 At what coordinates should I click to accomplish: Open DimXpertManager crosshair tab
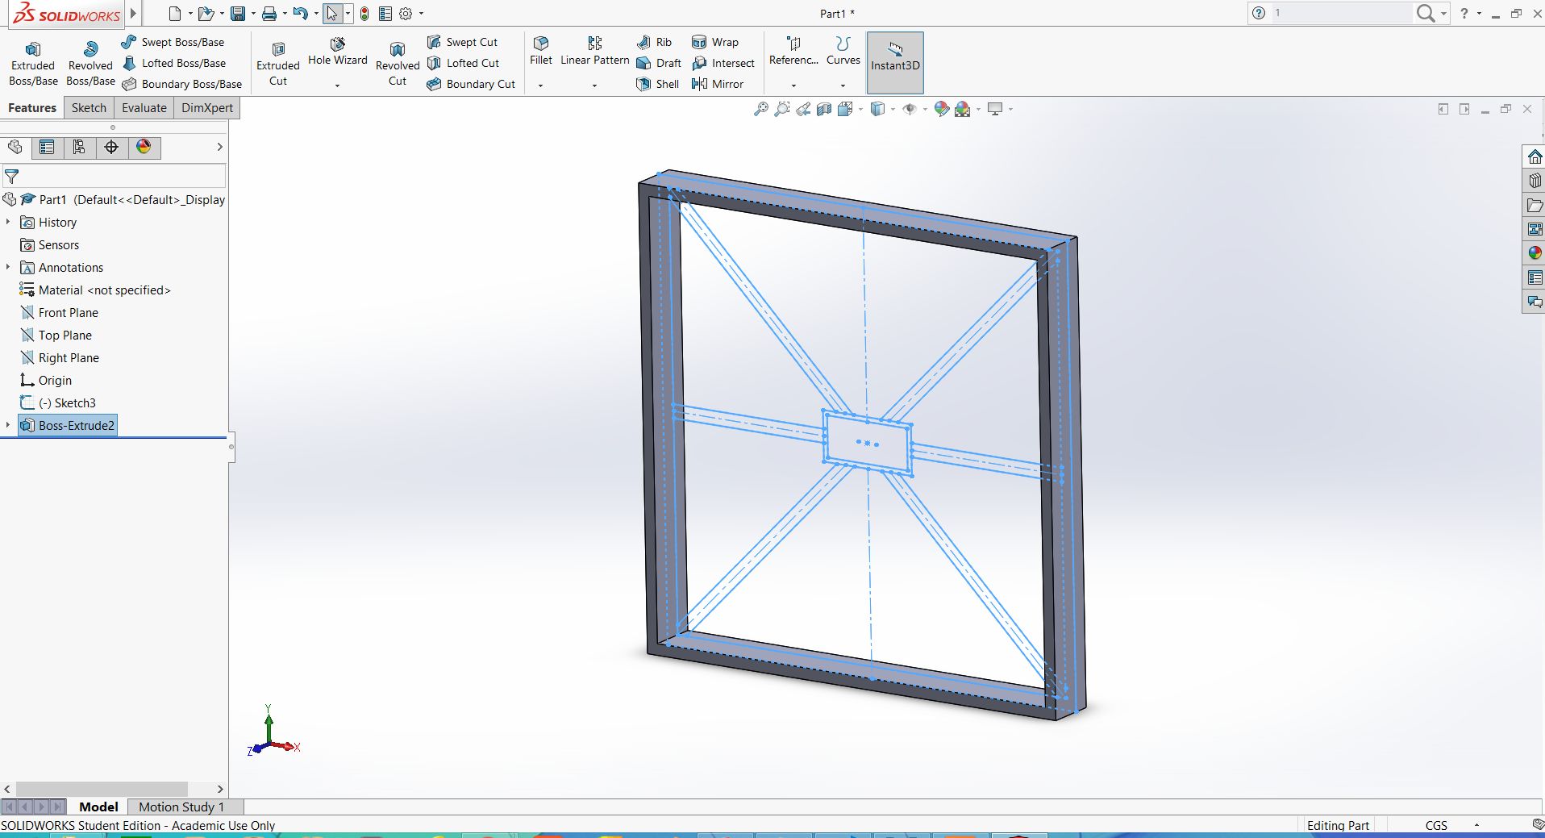tap(111, 147)
